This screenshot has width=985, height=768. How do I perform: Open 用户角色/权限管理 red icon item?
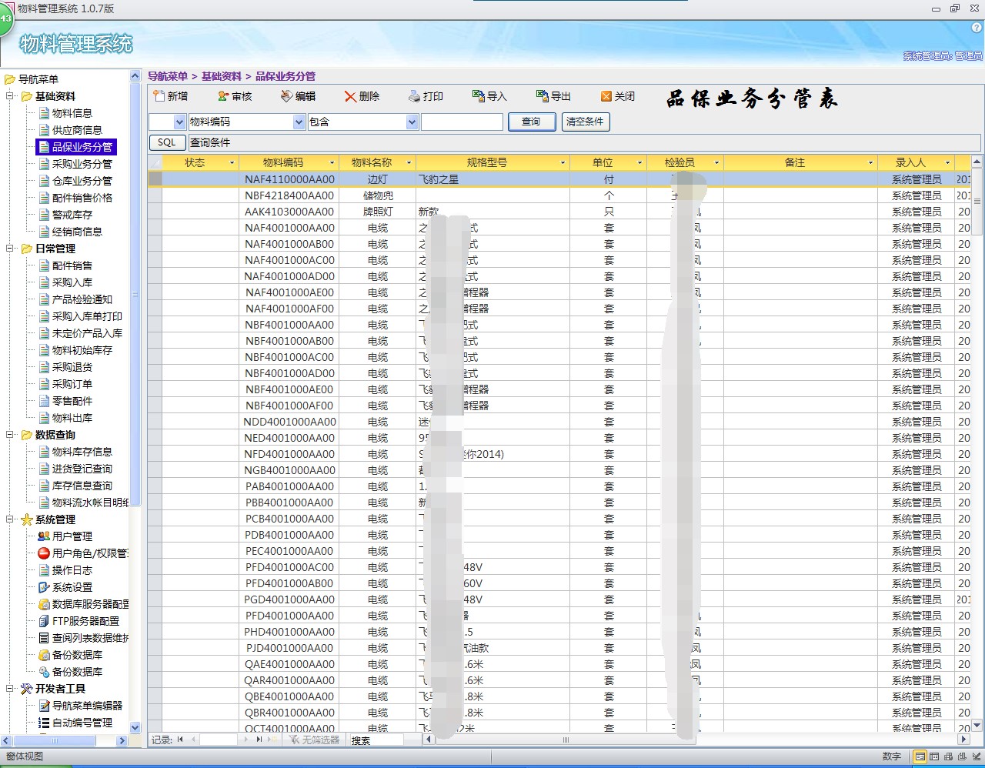(44, 553)
